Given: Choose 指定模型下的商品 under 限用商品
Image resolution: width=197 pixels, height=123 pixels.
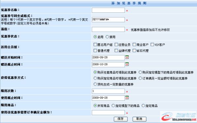Looking at the screenshot, I should 113,106.
